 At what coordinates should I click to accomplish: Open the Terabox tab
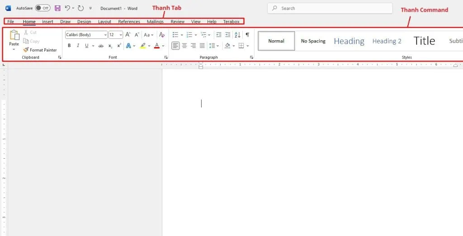(231, 22)
